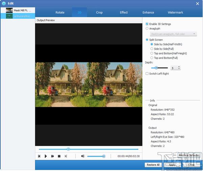The height and width of the screenshot is (171, 203).
Task: Close the Edit window
Action: tap(198, 3)
